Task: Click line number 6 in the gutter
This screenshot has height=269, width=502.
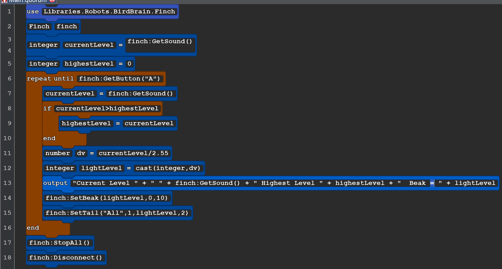Action: point(10,78)
